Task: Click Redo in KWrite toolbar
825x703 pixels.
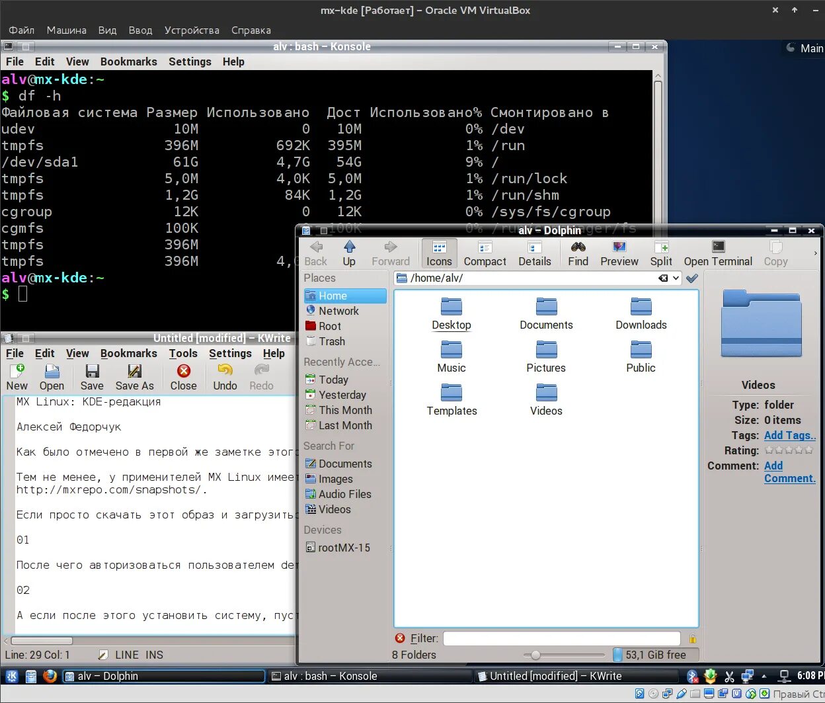Action: (x=261, y=378)
